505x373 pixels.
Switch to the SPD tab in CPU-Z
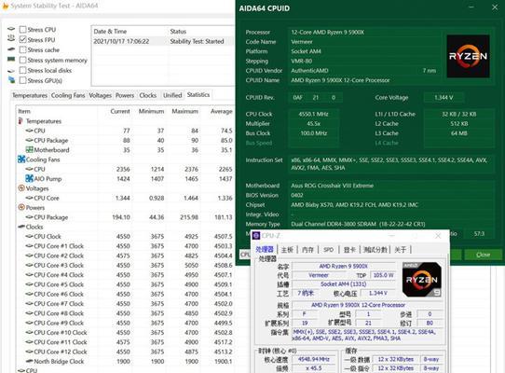point(329,250)
